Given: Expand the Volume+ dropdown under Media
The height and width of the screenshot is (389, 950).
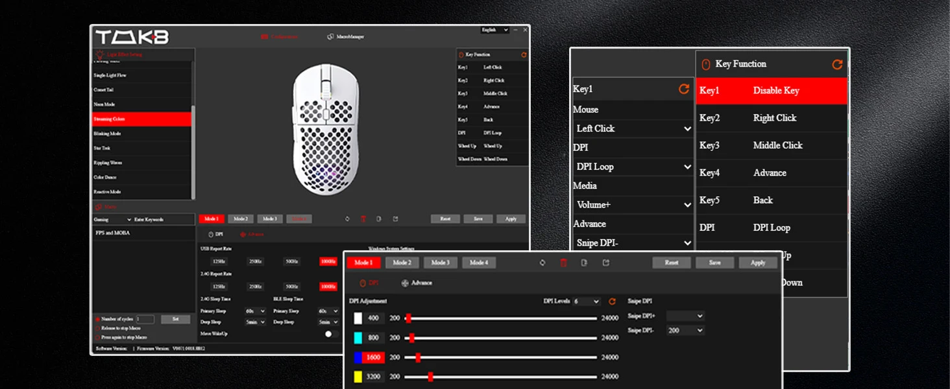Looking at the screenshot, I should click(x=633, y=205).
